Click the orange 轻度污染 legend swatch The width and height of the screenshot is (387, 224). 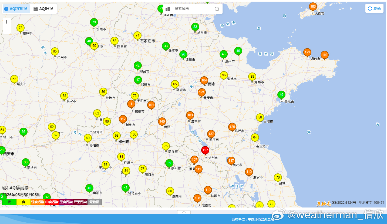point(38,202)
